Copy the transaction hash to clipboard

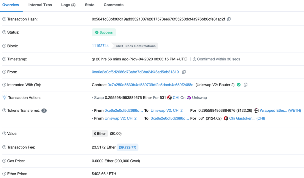pyautogui.click(x=229, y=19)
